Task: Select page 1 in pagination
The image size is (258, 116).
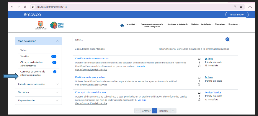Action: tap(155, 111)
